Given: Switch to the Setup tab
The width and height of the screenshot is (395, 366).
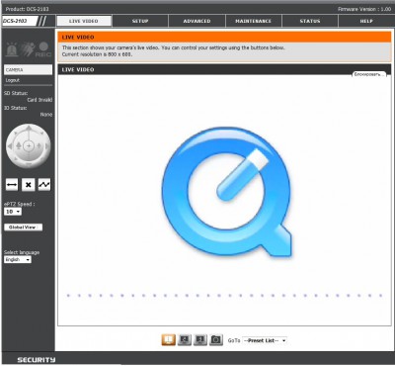Looking at the screenshot, I should click(x=140, y=21).
